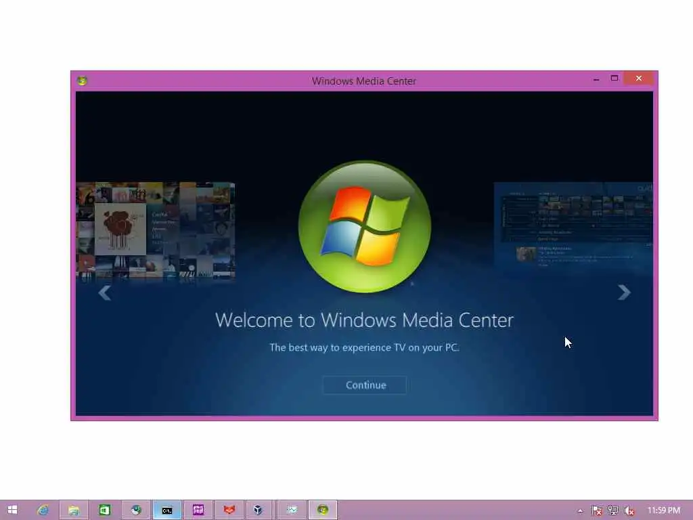Open the Windows Start button

[12, 510]
